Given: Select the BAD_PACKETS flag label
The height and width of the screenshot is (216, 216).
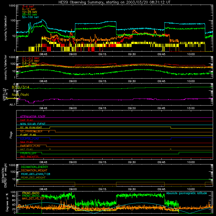Looking at the screenshot, I should pos(29,157).
